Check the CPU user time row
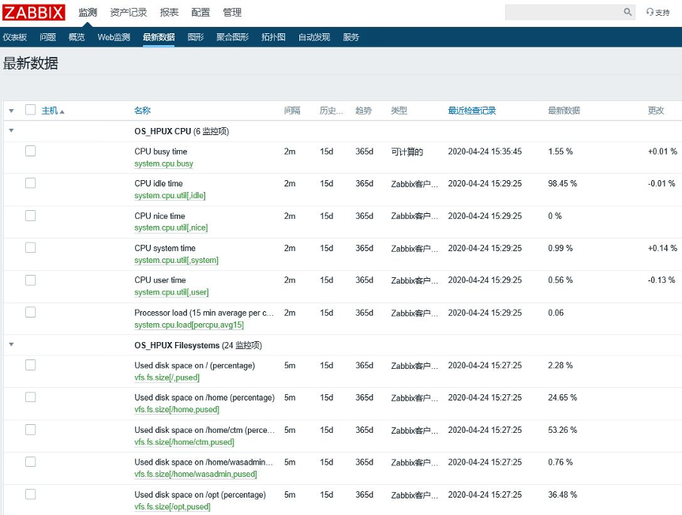682x515 pixels. click(31, 280)
